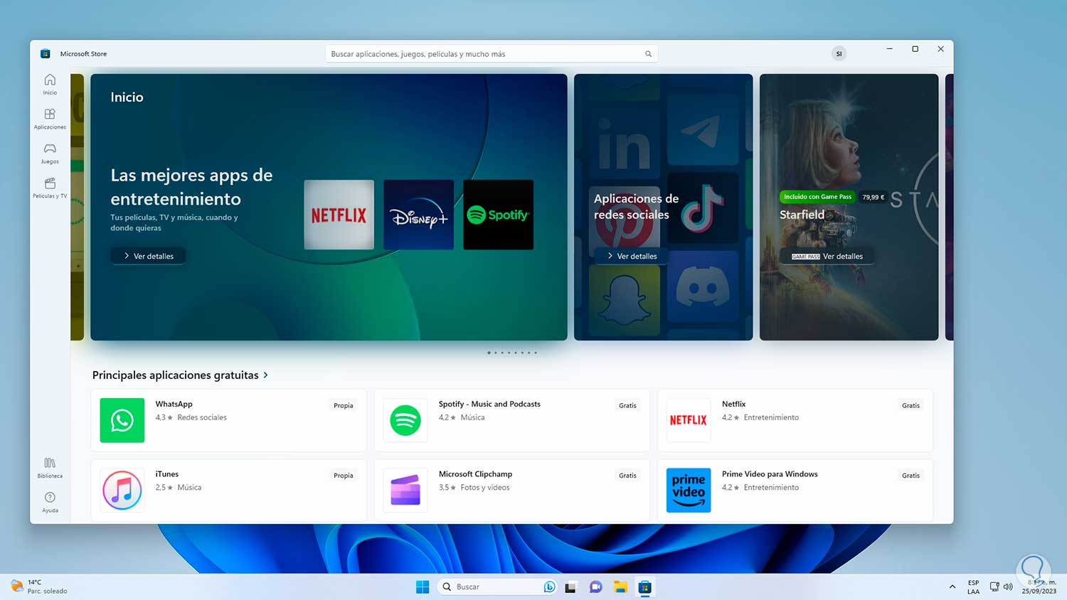Click the WhatsApp app icon
The image size is (1067, 600).
point(122,420)
